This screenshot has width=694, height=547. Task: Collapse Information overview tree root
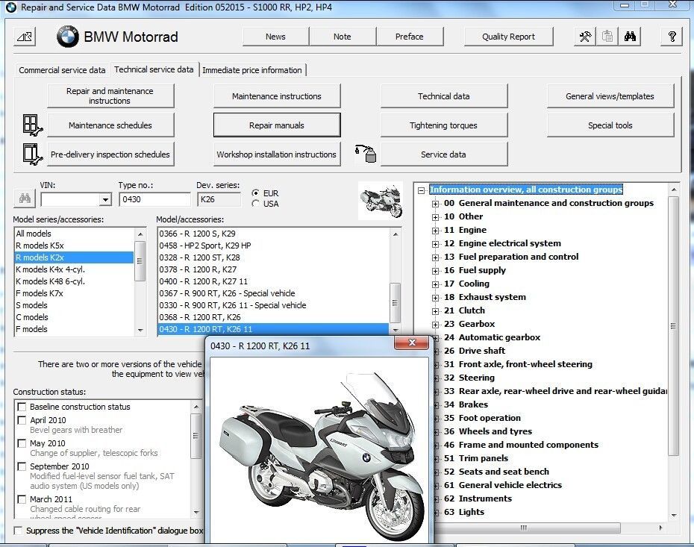pyautogui.click(x=421, y=190)
